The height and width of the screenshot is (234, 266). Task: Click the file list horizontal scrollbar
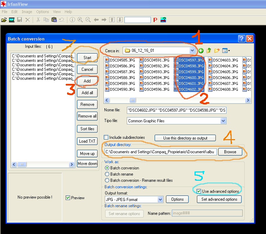pos(177,100)
